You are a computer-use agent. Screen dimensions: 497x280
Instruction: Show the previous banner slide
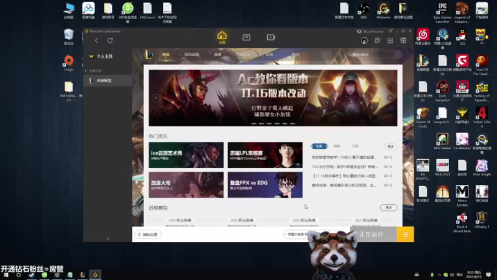tap(156, 98)
